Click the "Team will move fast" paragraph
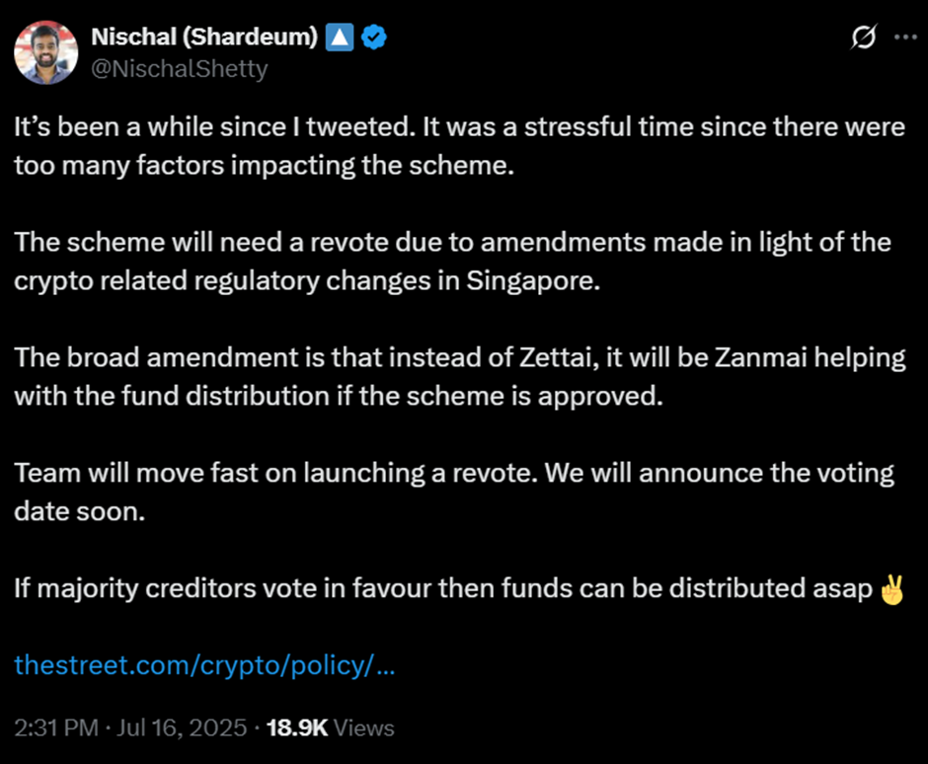 pyautogui.click(x=454, y=493)
